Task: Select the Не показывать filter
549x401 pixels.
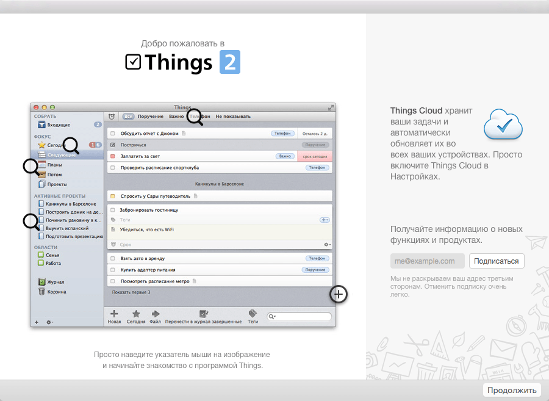Action: tap(233, 117)
